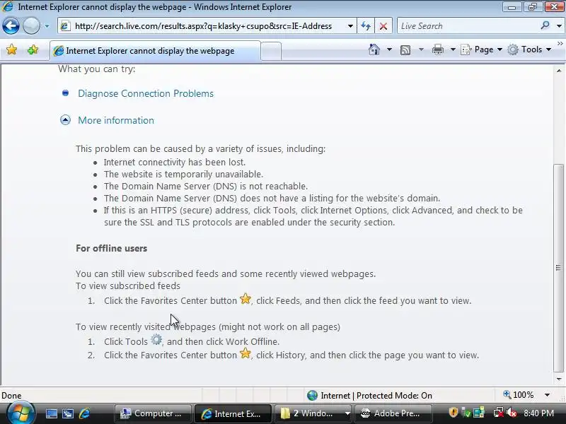
Task: Click the vertical scrollbar thumb
Action: click(558, 268)
